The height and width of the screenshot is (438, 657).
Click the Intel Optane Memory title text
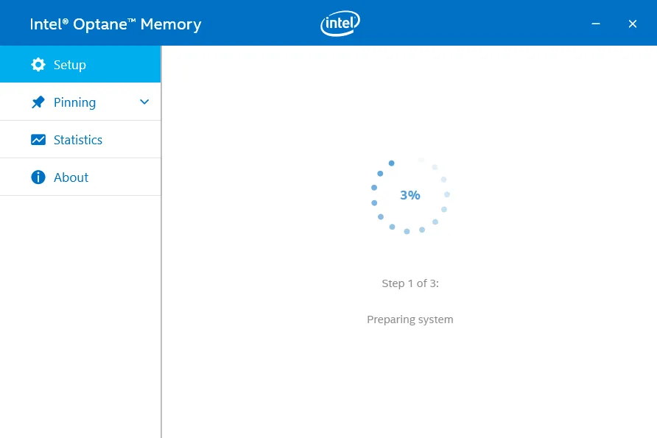pyautogui.click(x=116, y=24)
